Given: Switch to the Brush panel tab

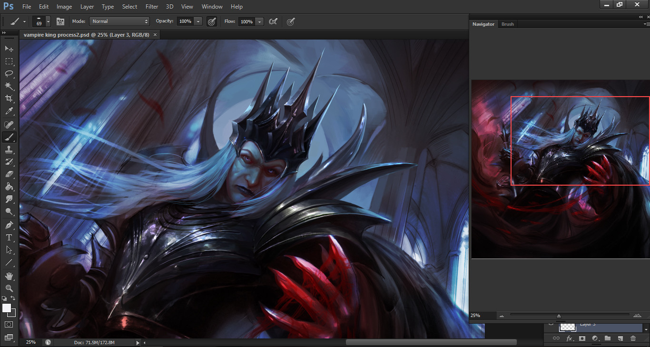Looking at the screenshot, I should 508,24.
